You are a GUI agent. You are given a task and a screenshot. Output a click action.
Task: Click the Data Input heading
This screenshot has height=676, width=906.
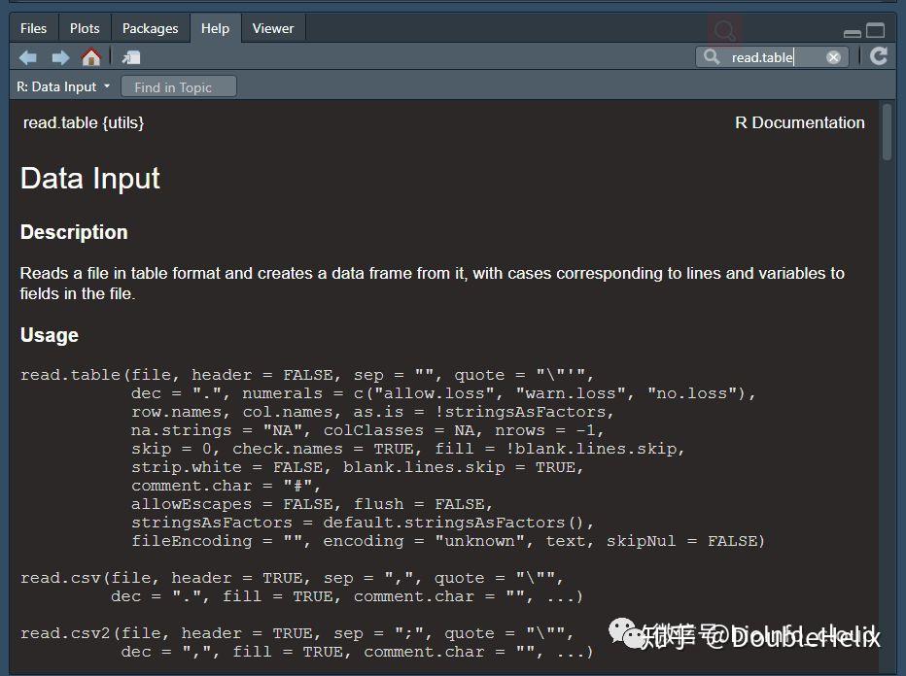pos(89,179)
